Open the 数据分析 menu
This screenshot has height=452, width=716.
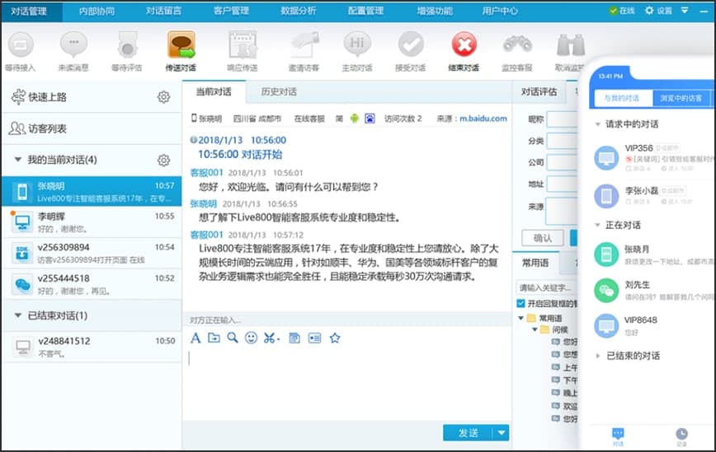coord(298,11)
